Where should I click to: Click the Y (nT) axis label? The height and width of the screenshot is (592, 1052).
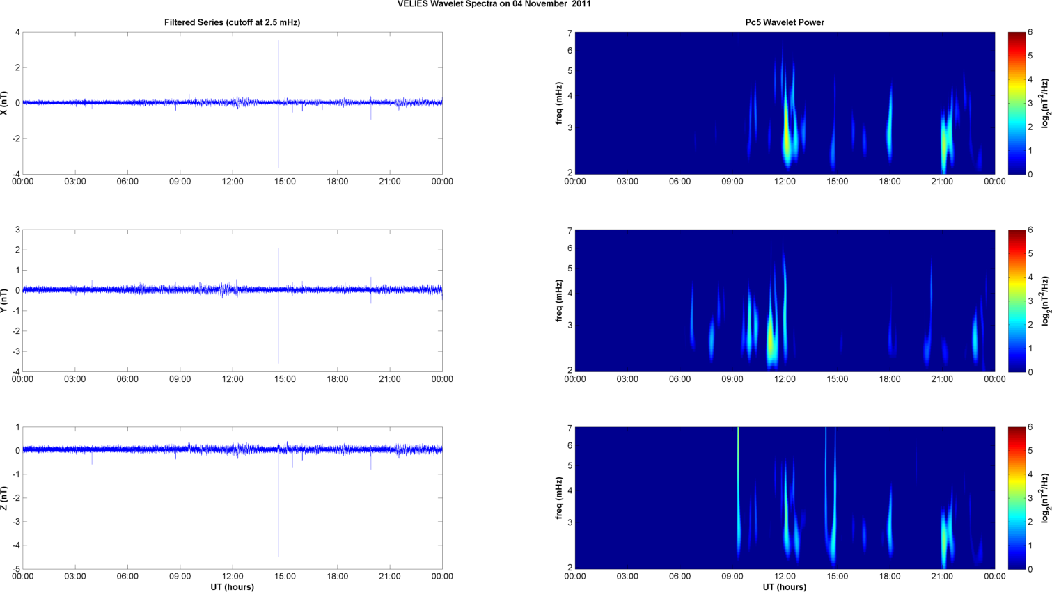coord(6,301)
